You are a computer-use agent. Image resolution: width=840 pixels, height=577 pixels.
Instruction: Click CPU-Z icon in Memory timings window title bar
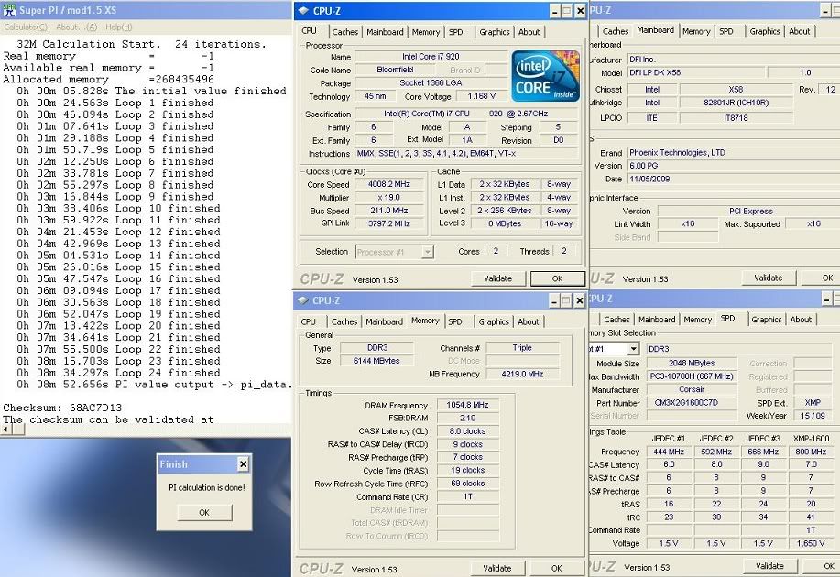pos(302,299)
